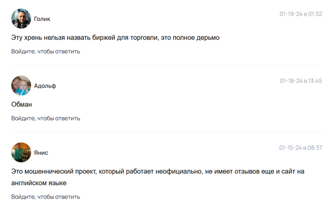Click the username Голик
Image resolution: width=336 pixels, height=205 pixels.
coord(42,19)
